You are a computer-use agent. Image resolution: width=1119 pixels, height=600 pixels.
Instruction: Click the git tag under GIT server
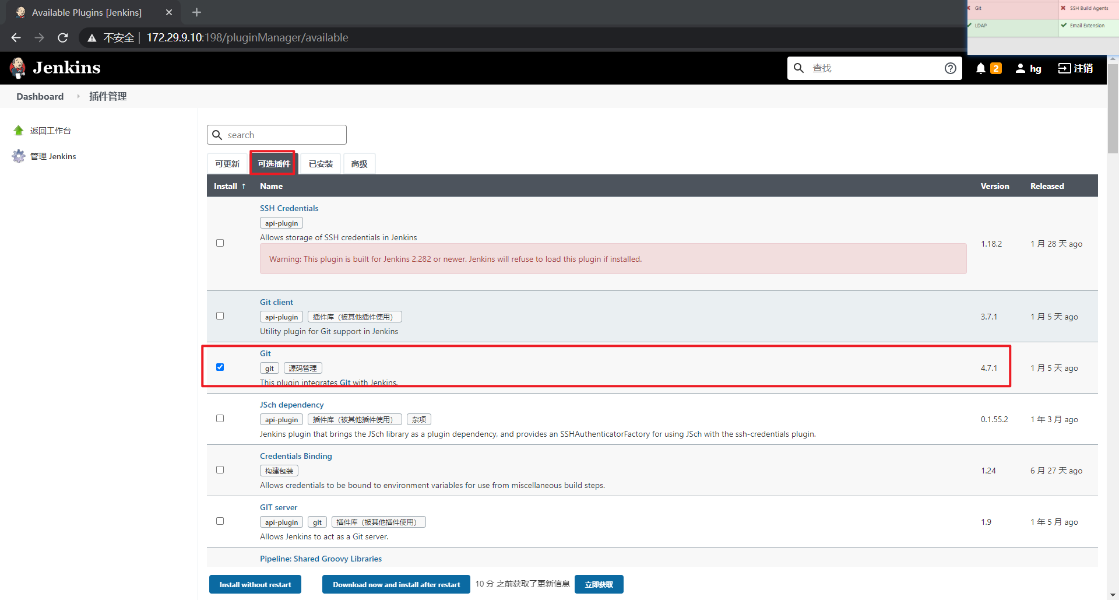click(317, 522)
